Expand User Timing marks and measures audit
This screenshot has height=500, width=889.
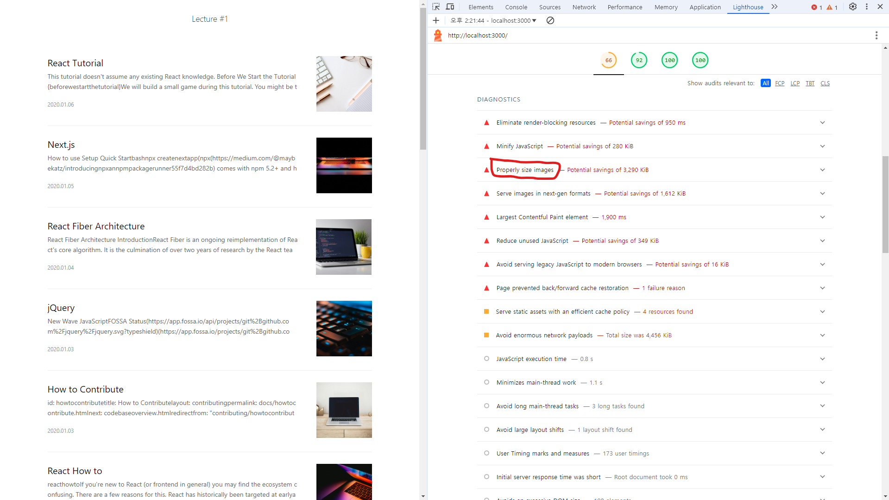pos(655,454)
